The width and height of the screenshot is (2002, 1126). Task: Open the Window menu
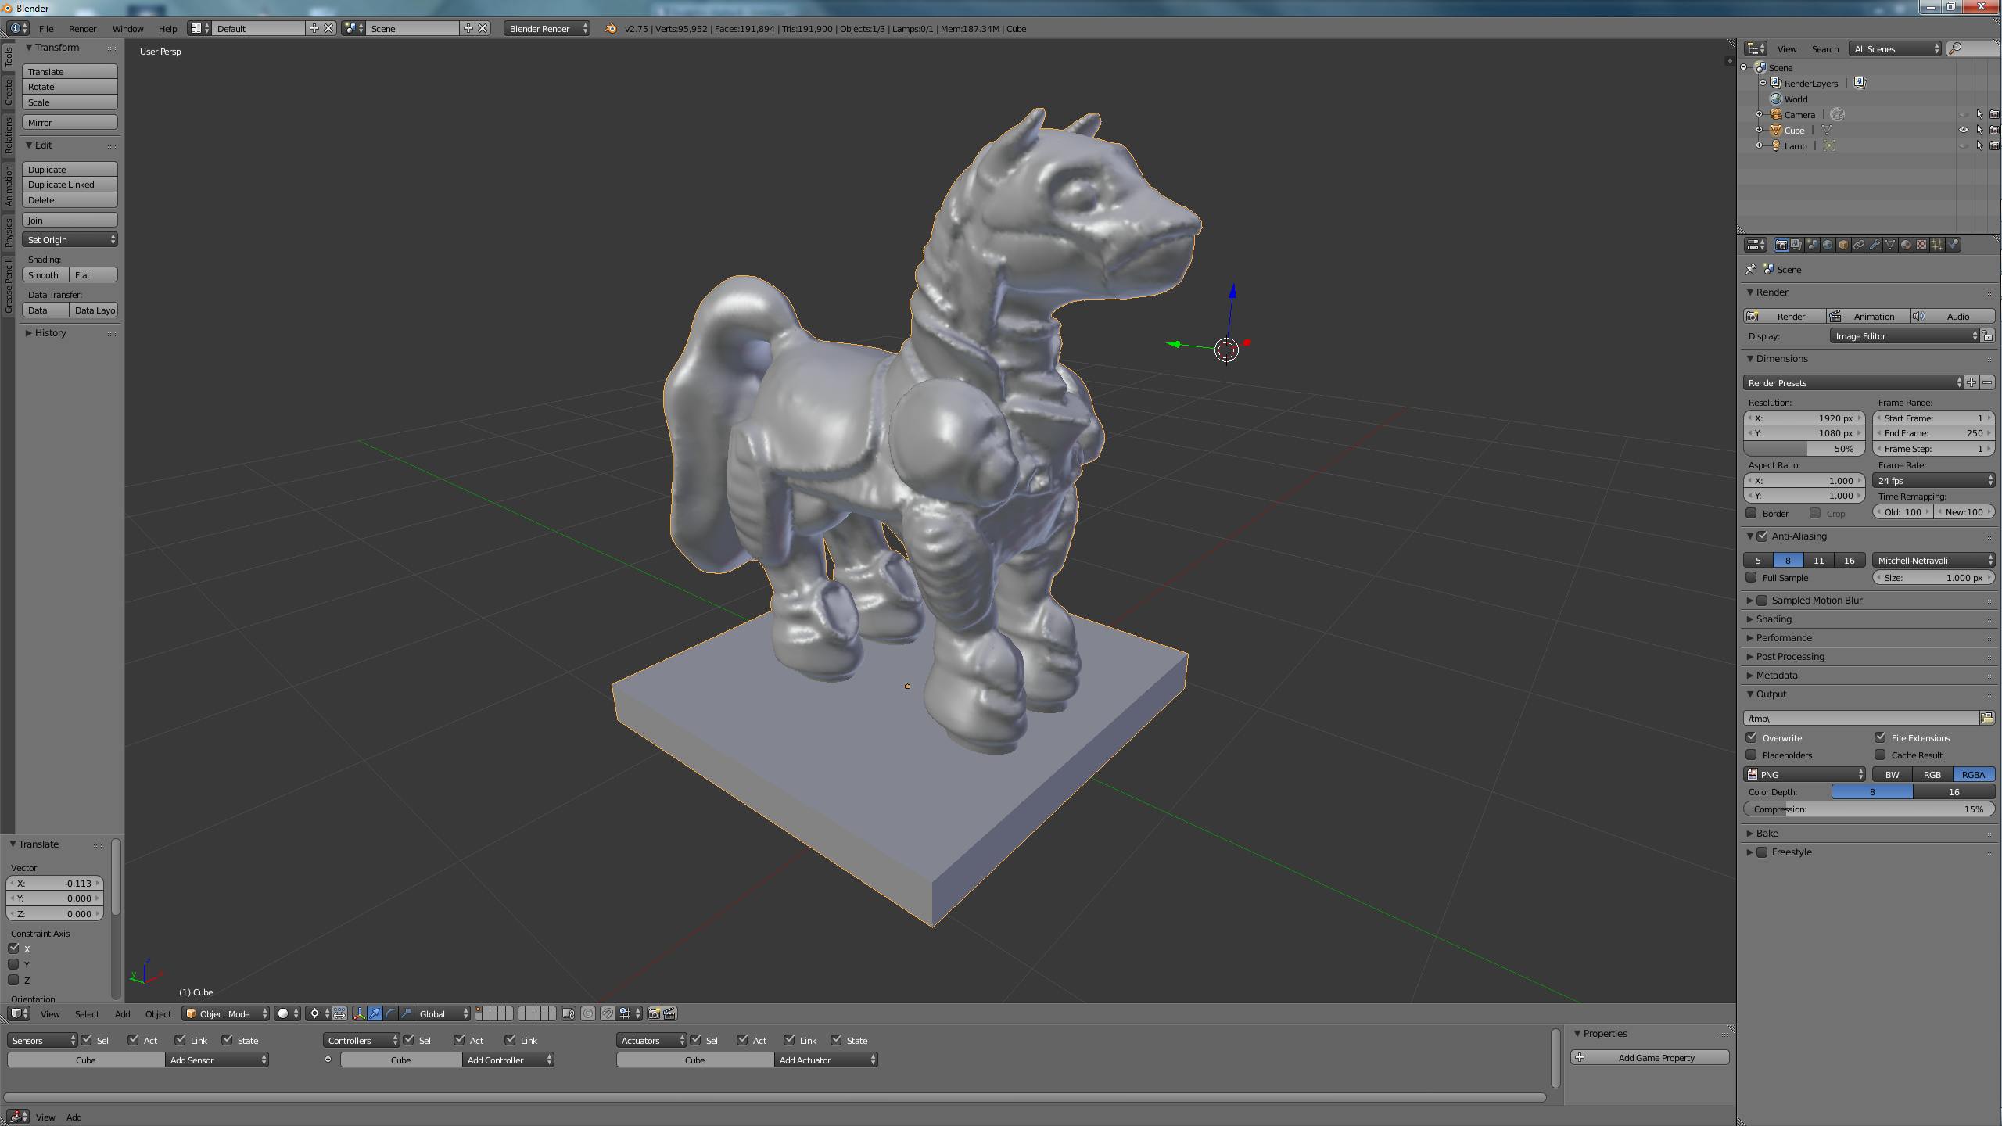pyautogui.click(x=127, y=28)
